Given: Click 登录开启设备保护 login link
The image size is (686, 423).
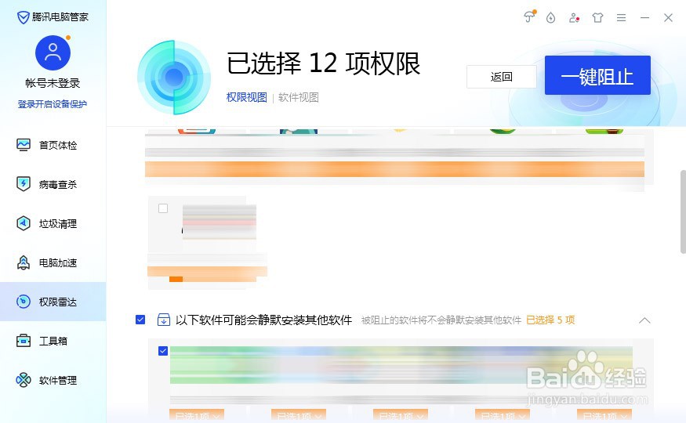Looking at the screenshot, I should click(x=53, y=104).
